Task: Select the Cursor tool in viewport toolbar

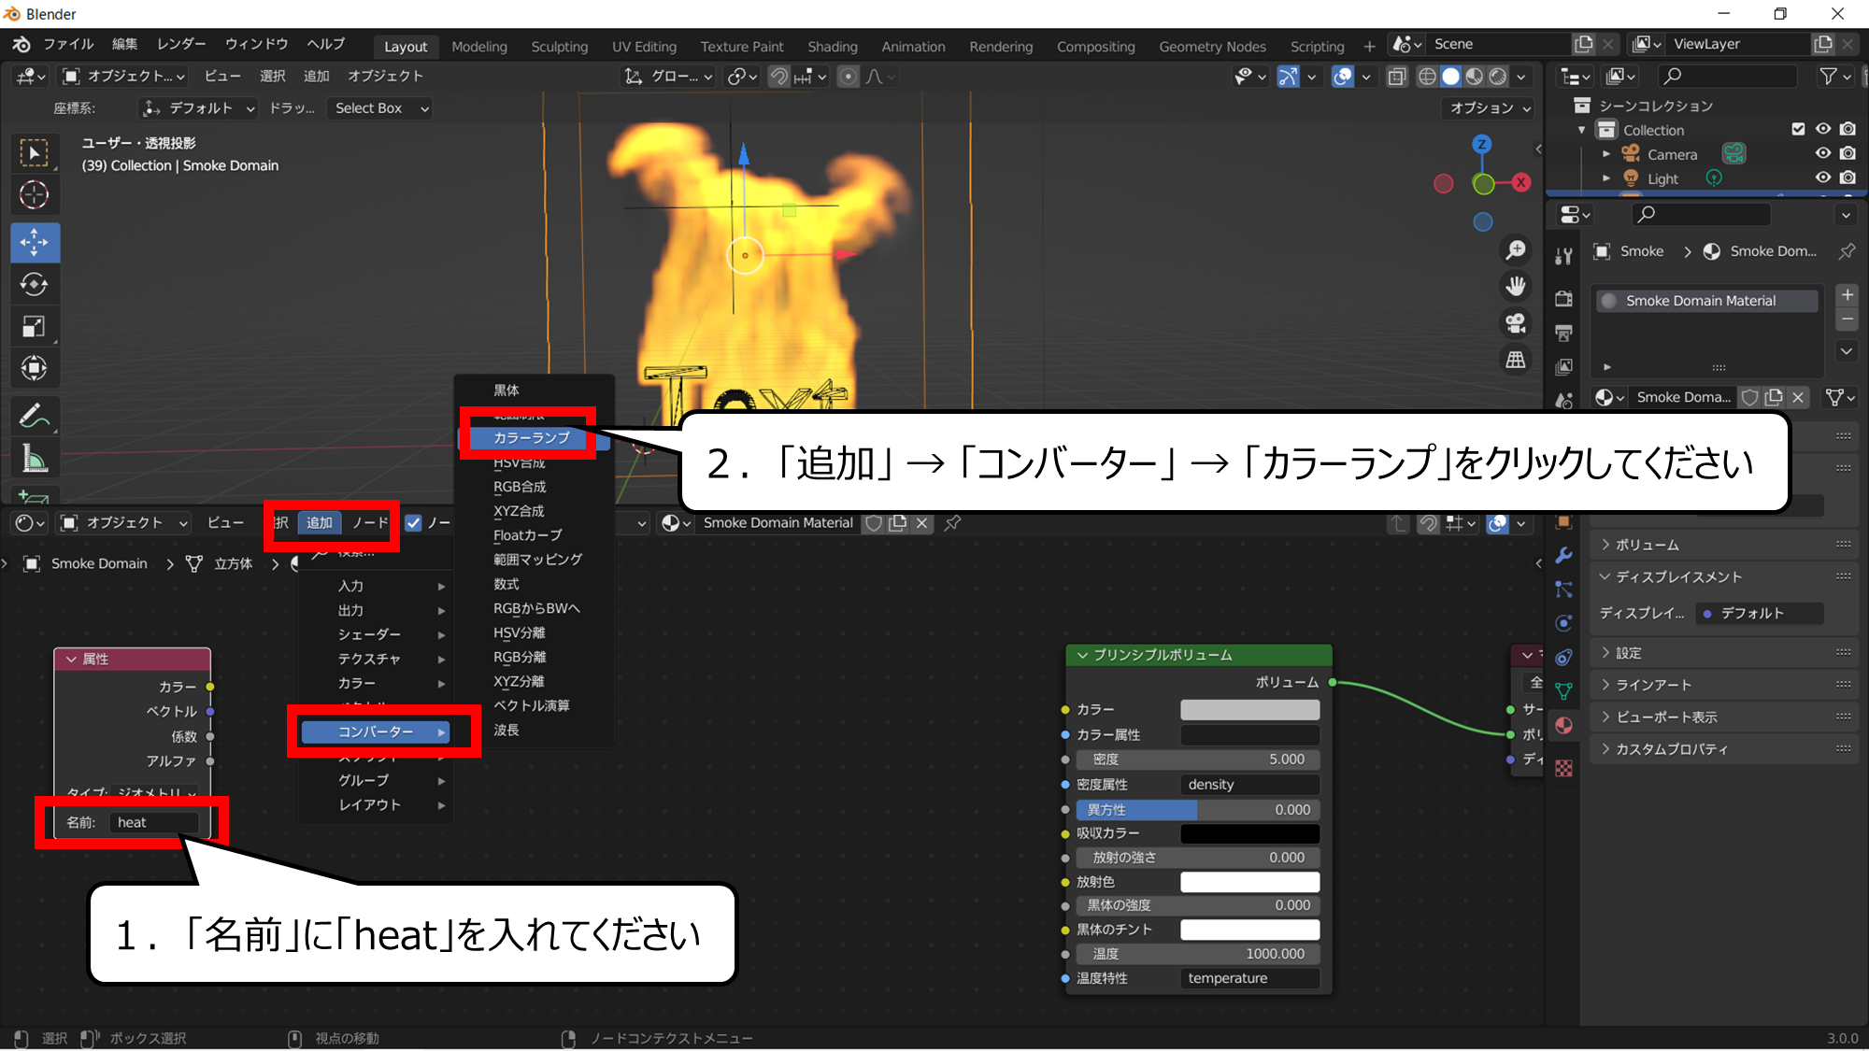Action: point(35,195)
